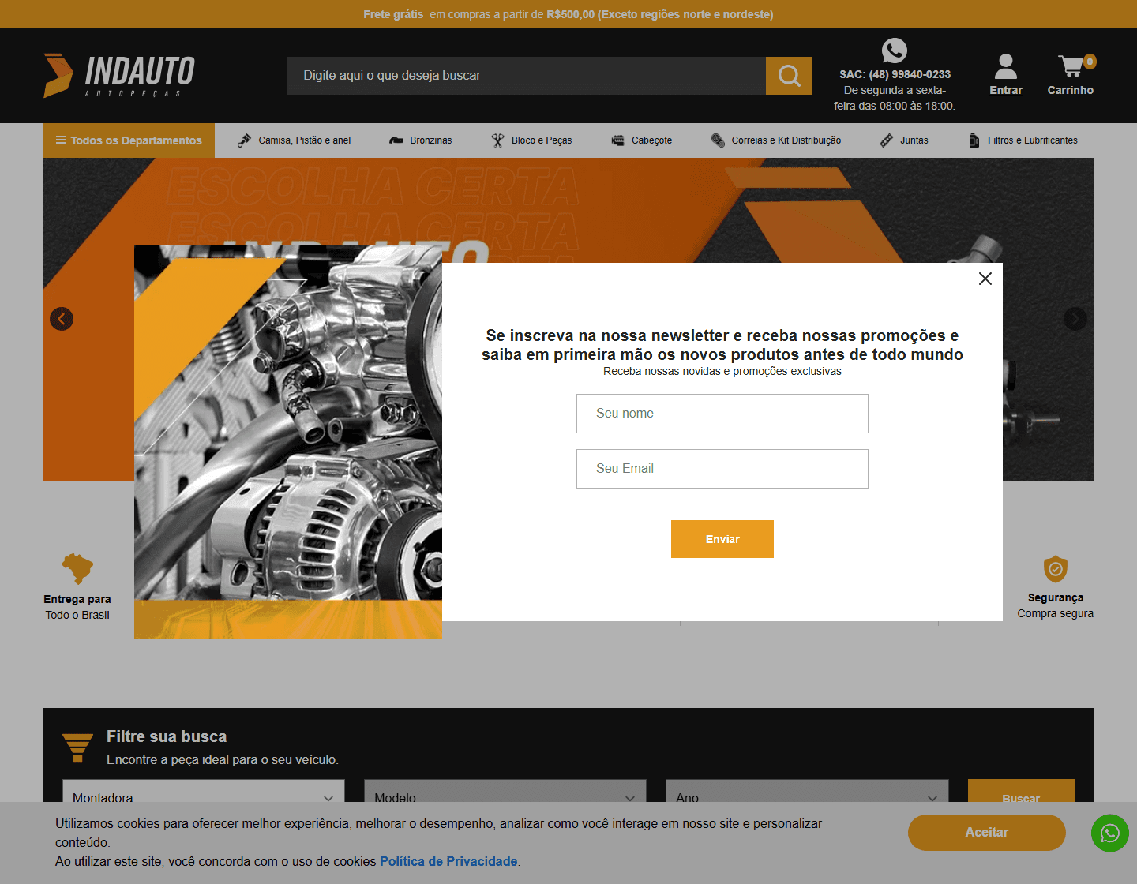Select Filtros e Lubrificantes in the navigation
1137x884 pixels.
1032,140
